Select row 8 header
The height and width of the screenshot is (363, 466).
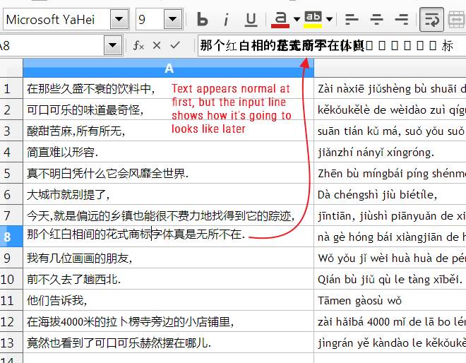pos(11,237)
